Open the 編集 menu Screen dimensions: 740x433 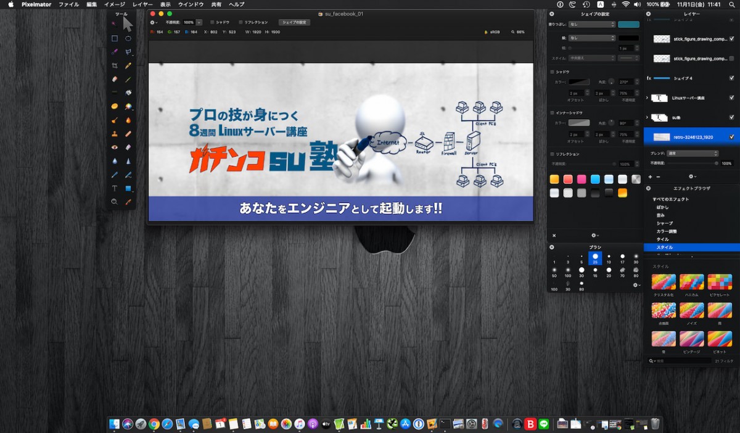(x=92, y=4)
